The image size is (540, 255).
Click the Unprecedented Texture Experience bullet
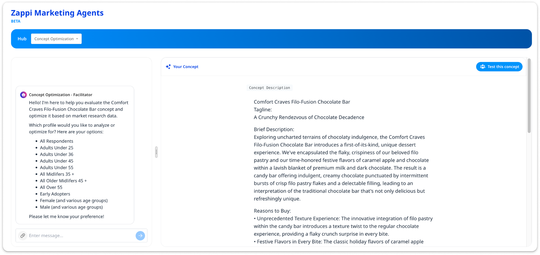coord(343,226)
